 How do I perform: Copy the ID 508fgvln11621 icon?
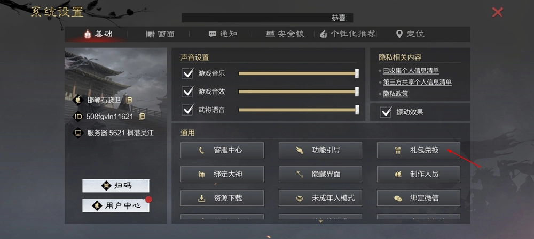click(x=142, y=117)
